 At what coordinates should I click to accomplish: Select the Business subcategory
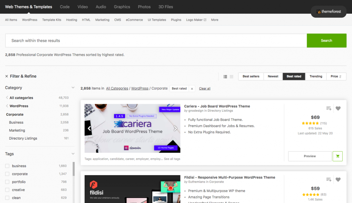click(x=16, y=122)
